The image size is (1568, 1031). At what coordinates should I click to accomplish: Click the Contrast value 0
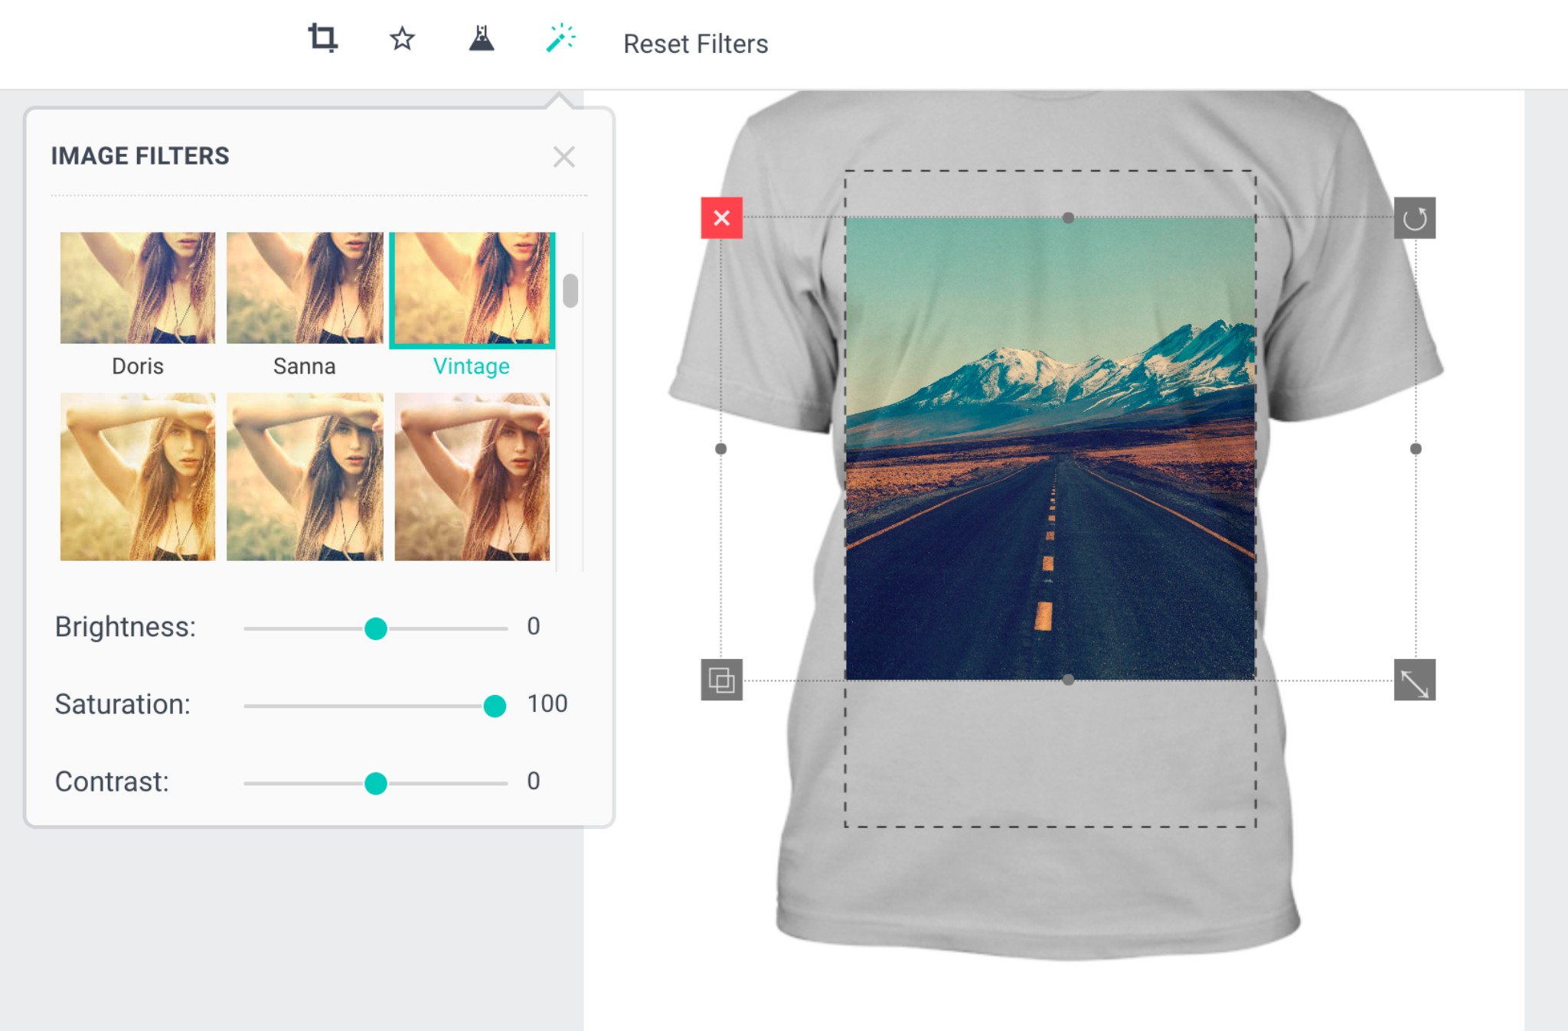(x=534, y=781)
